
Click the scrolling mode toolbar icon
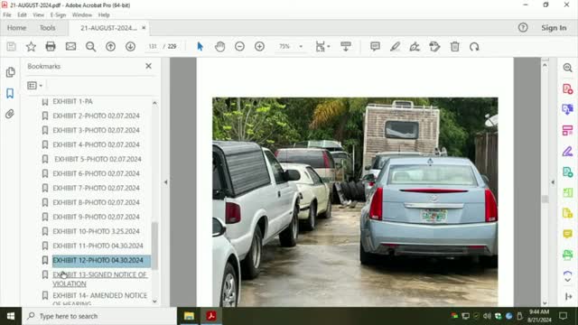coord(346,46)
